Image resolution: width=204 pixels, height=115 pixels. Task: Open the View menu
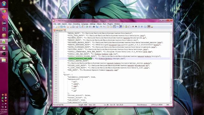tap(70, 24)
